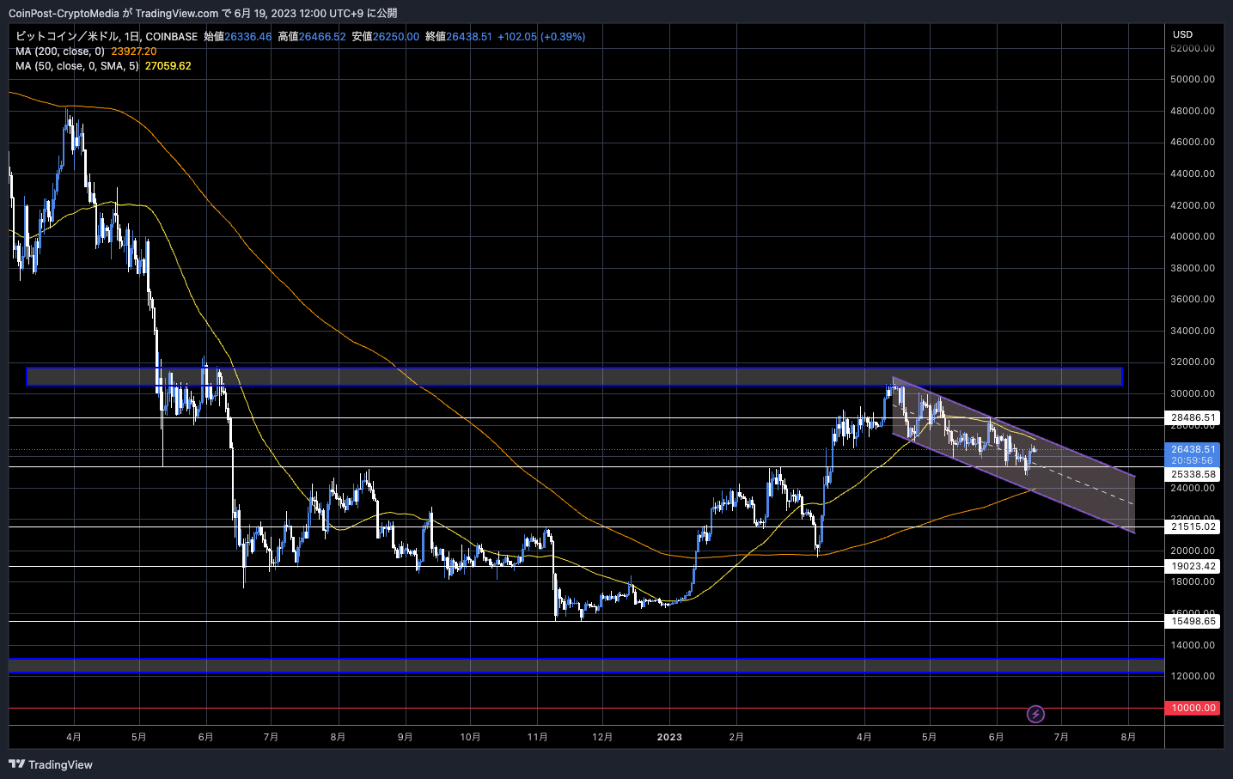Click the purple lightning event icon
The image size is (1233, 779).
pyautogui.click(x=1035, y=714)
